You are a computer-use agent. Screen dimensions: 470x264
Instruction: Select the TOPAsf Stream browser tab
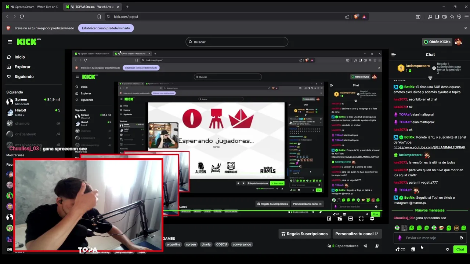(x=93, y=7)
